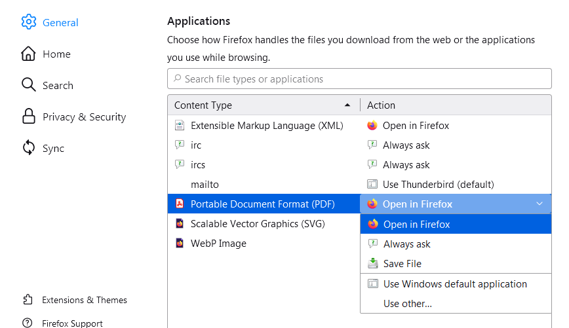Sort by the Content Type column header
The width and height of the screenshot is (569, 328).
pyautogui.click(x=262, y=105)
